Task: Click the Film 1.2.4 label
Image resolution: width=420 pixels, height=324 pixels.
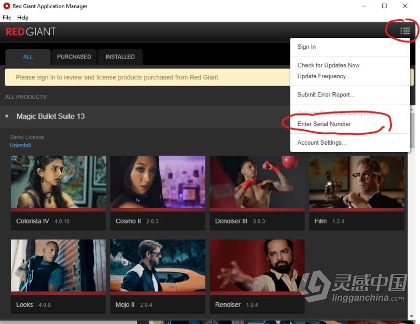Action: pyautogui.click(x=329, y=221)
